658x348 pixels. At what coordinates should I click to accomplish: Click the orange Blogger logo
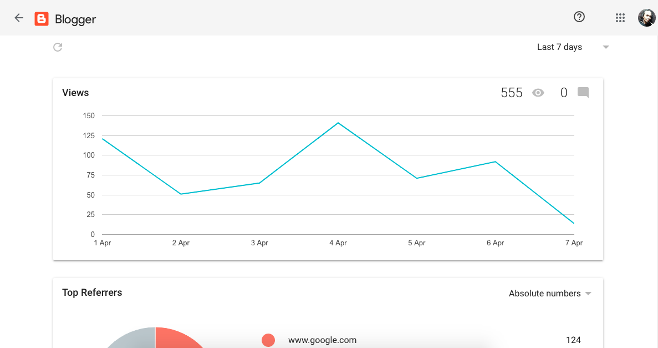[x=42, y=19]
